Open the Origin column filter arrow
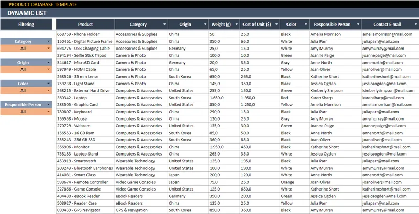 tap(205, 24)
